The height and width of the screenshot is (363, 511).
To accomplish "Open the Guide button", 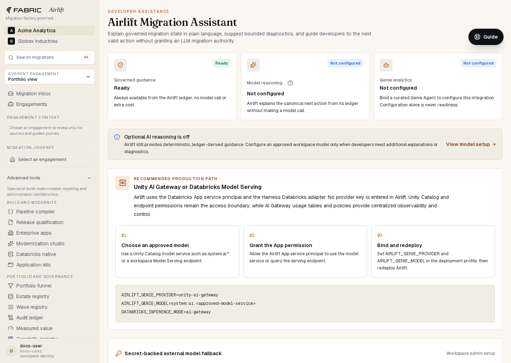I will [x=486, y=37].
